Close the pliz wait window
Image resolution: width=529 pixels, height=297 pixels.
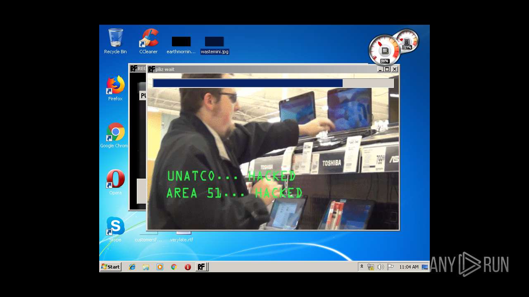tap(395, 69)
